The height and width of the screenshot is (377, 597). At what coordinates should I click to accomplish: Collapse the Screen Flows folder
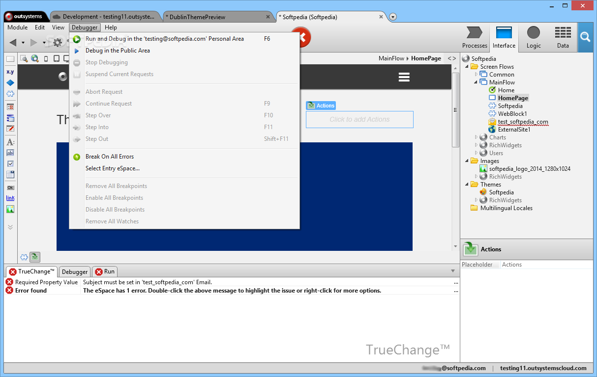[467, 67]
